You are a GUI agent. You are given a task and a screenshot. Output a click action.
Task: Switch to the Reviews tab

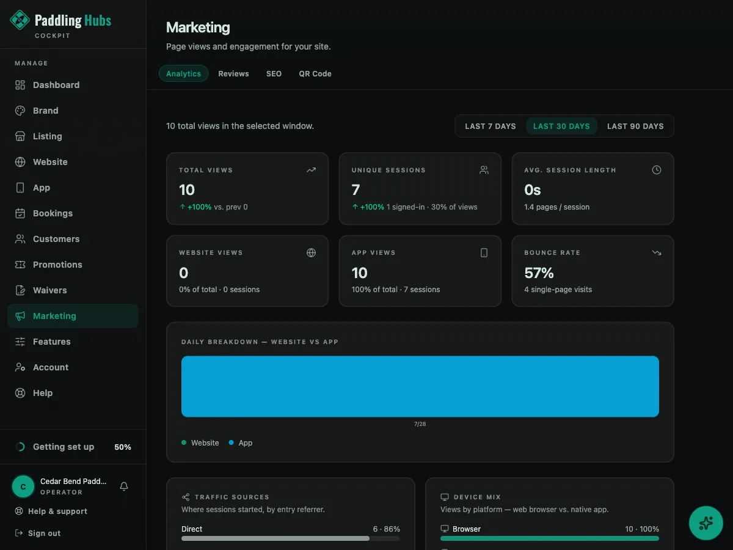pyautogui.click(x=233, y=73)
